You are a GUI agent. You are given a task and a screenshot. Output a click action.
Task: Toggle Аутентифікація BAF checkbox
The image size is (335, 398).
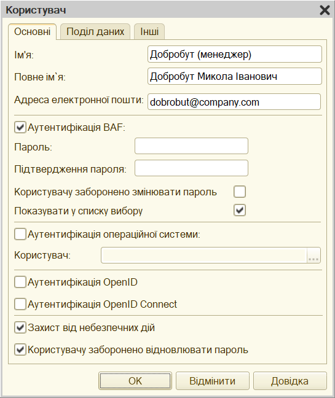point(20,127)
